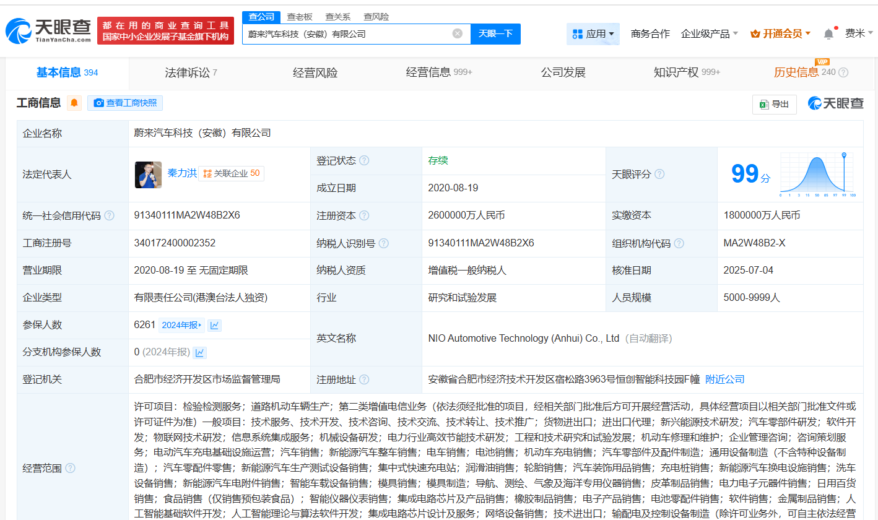The width and height of the screenshot is (878, 520).
Task: Open the 知识产权 tab
Action: click(687, 72)
